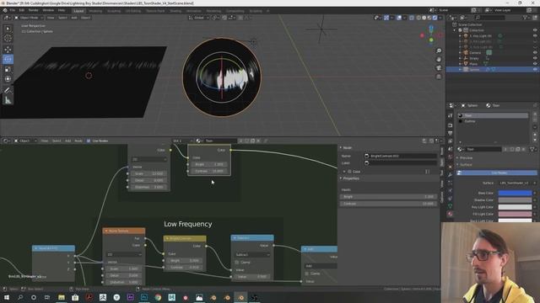Viewport: 540px width, 303px height.
Task: Open the node editor Add menu
Action: click(67, 141)
